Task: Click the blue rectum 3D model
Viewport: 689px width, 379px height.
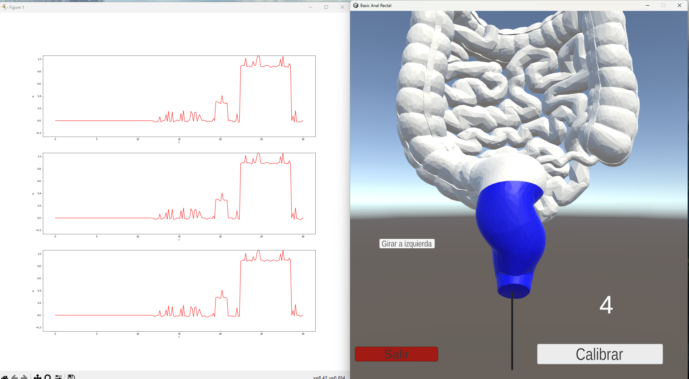Action: (511, 228)
